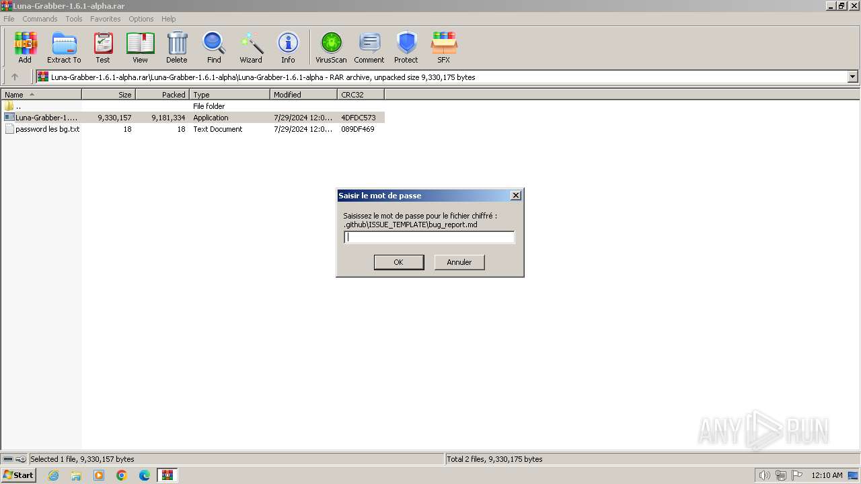Go up one folder level arrow

[x=15, y=77]
